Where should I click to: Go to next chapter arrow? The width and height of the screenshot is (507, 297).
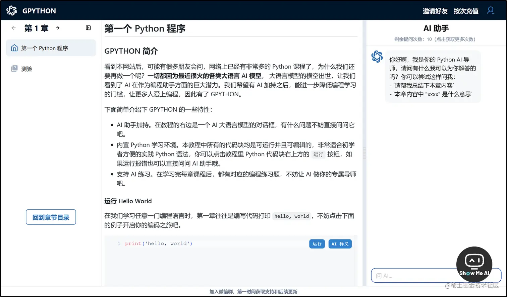(x=58, y=28)
